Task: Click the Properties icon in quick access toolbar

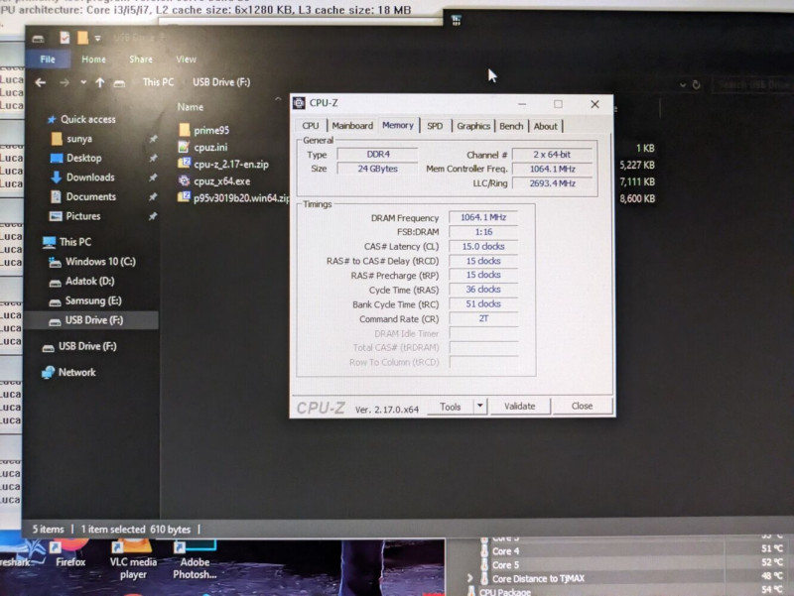Action: click(65, 38)
